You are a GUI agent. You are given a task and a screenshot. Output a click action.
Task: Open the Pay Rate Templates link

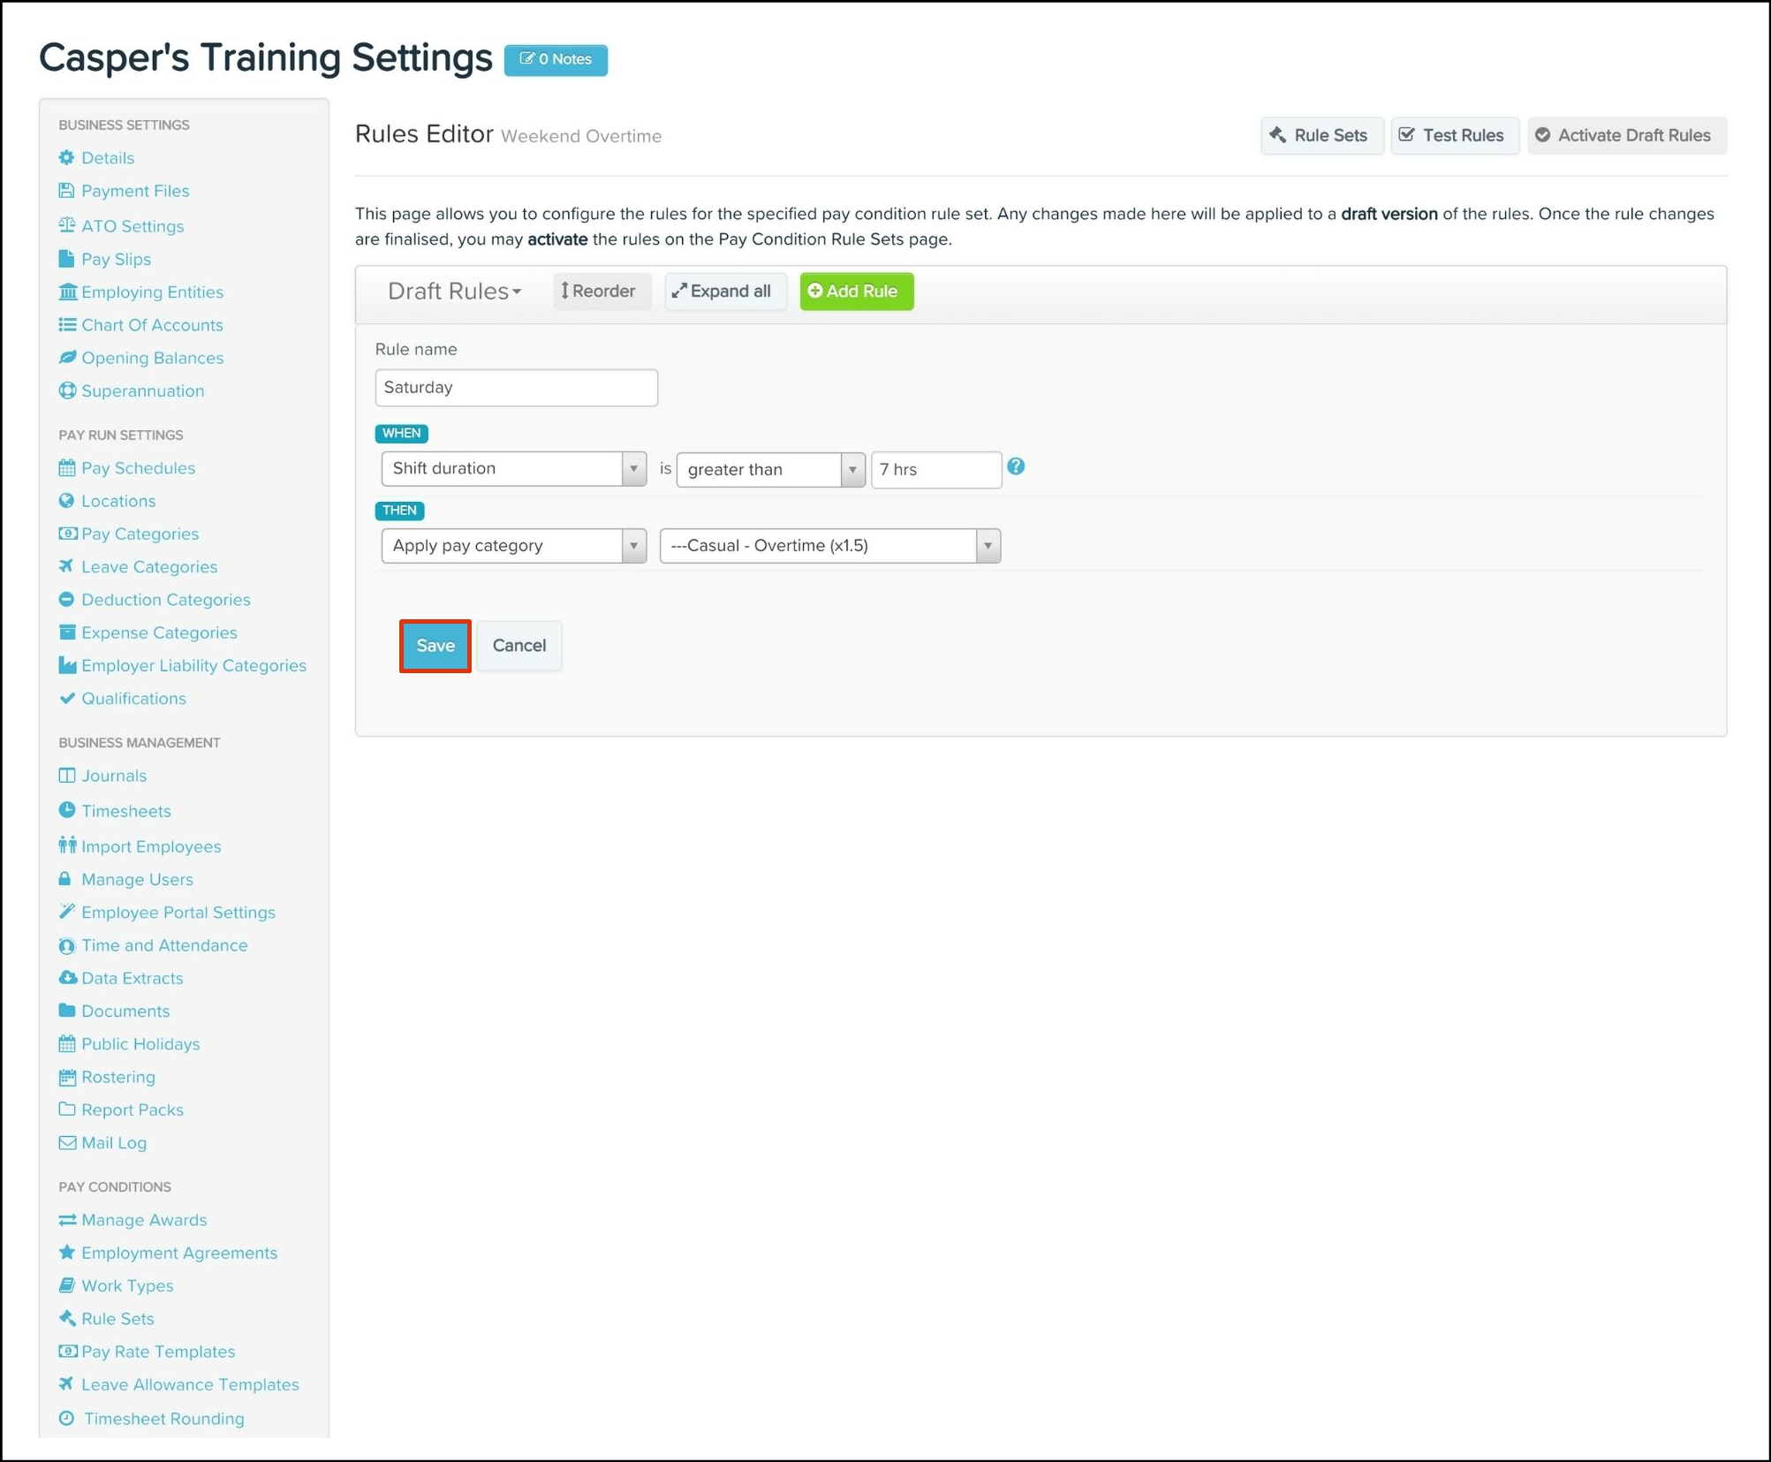158,1352
